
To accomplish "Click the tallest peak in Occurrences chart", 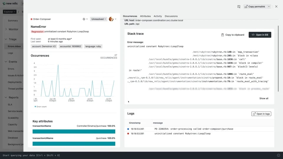I will tap(58, 65).
